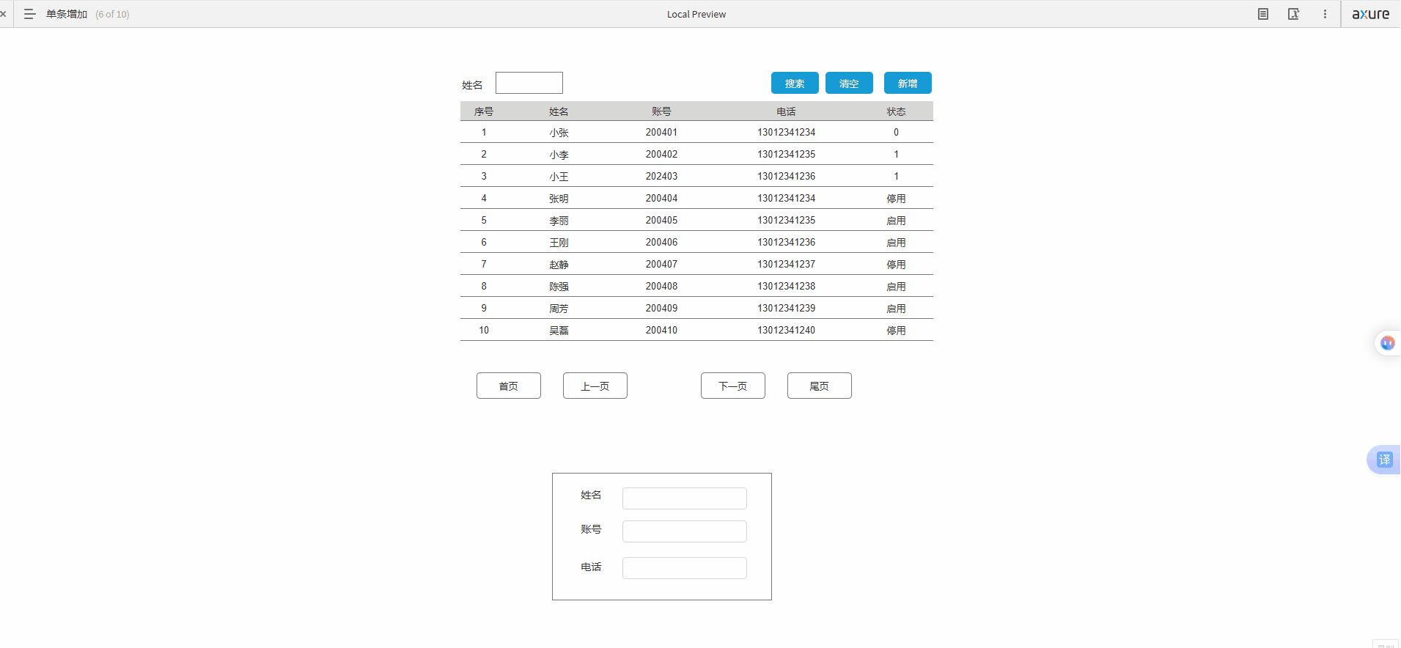Go to 首页 first page
This screenshot has width=1401, height=648.
click(509, 386)
